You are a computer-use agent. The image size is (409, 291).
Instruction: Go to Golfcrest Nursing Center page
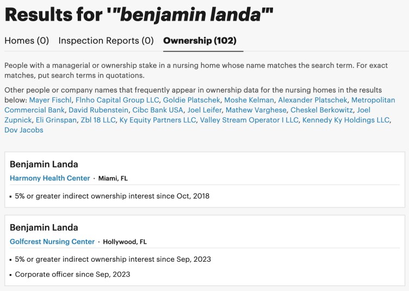point(52,242)
